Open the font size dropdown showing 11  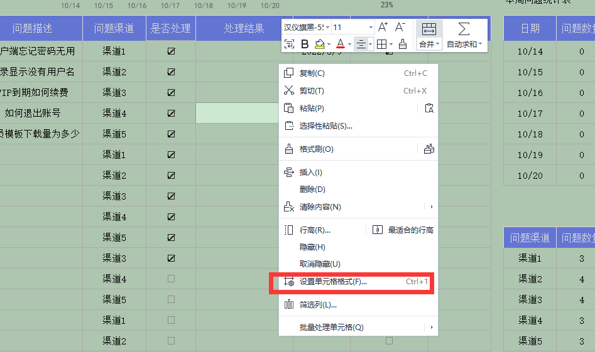tap(353, 27)
